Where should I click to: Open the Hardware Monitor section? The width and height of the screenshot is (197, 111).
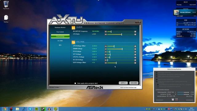coord(60,27)
